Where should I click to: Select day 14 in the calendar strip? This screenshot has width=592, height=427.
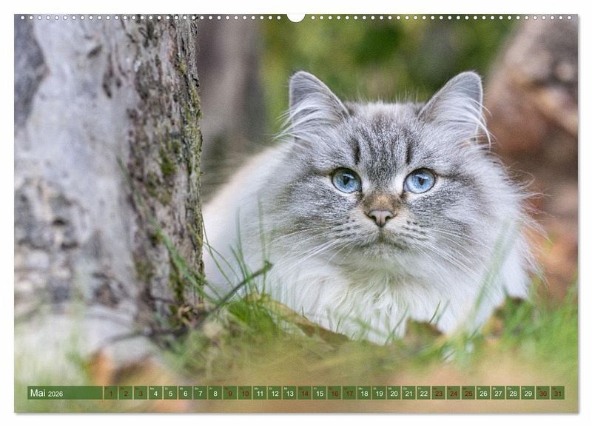tap(305, 393)
